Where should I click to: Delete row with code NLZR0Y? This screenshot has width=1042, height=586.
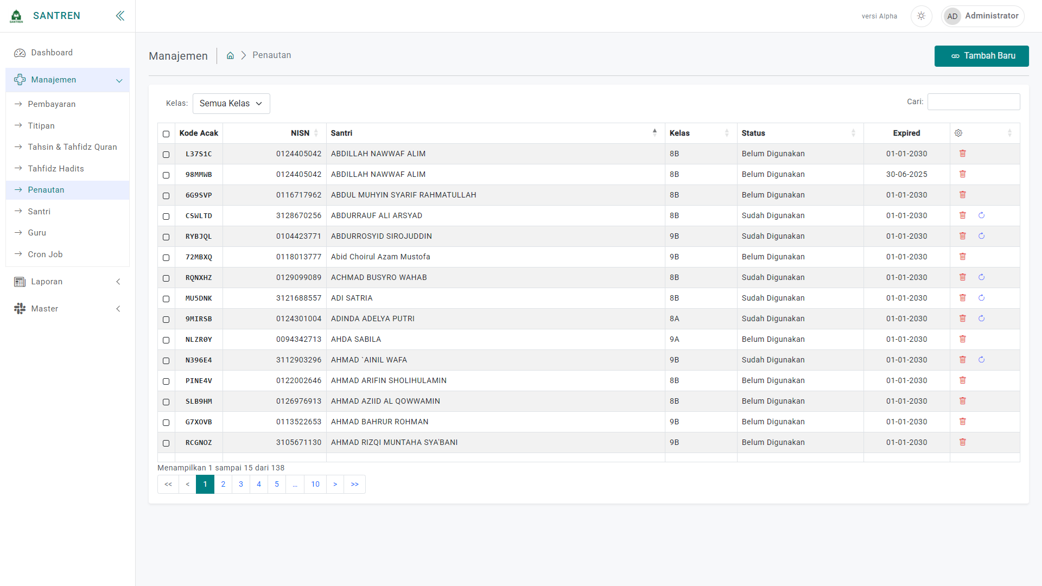pyautogui.click(x=962, y=339)
